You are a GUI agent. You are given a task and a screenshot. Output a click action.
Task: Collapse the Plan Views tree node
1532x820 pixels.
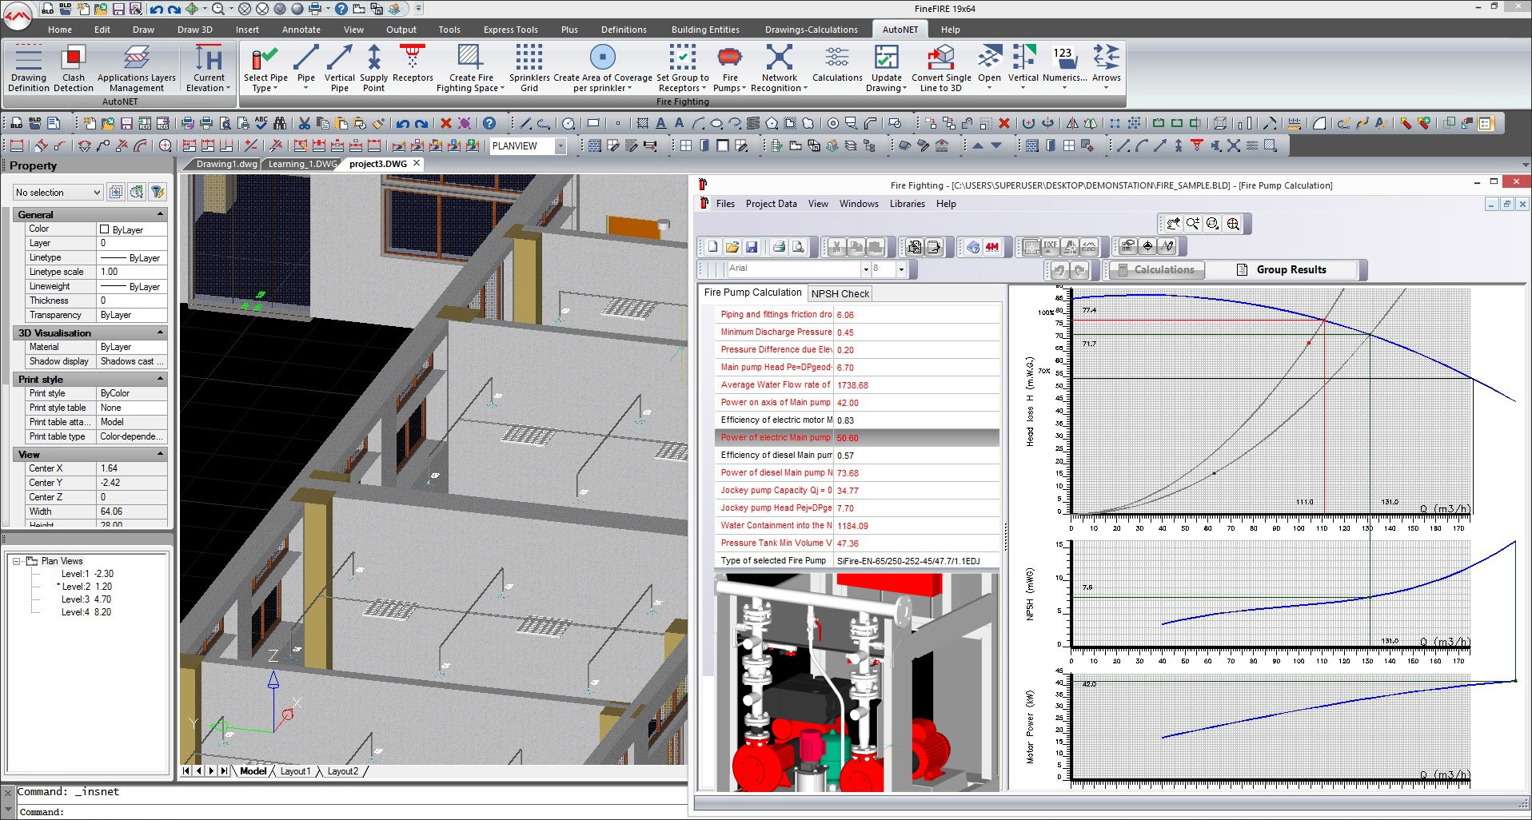[16, 561]
